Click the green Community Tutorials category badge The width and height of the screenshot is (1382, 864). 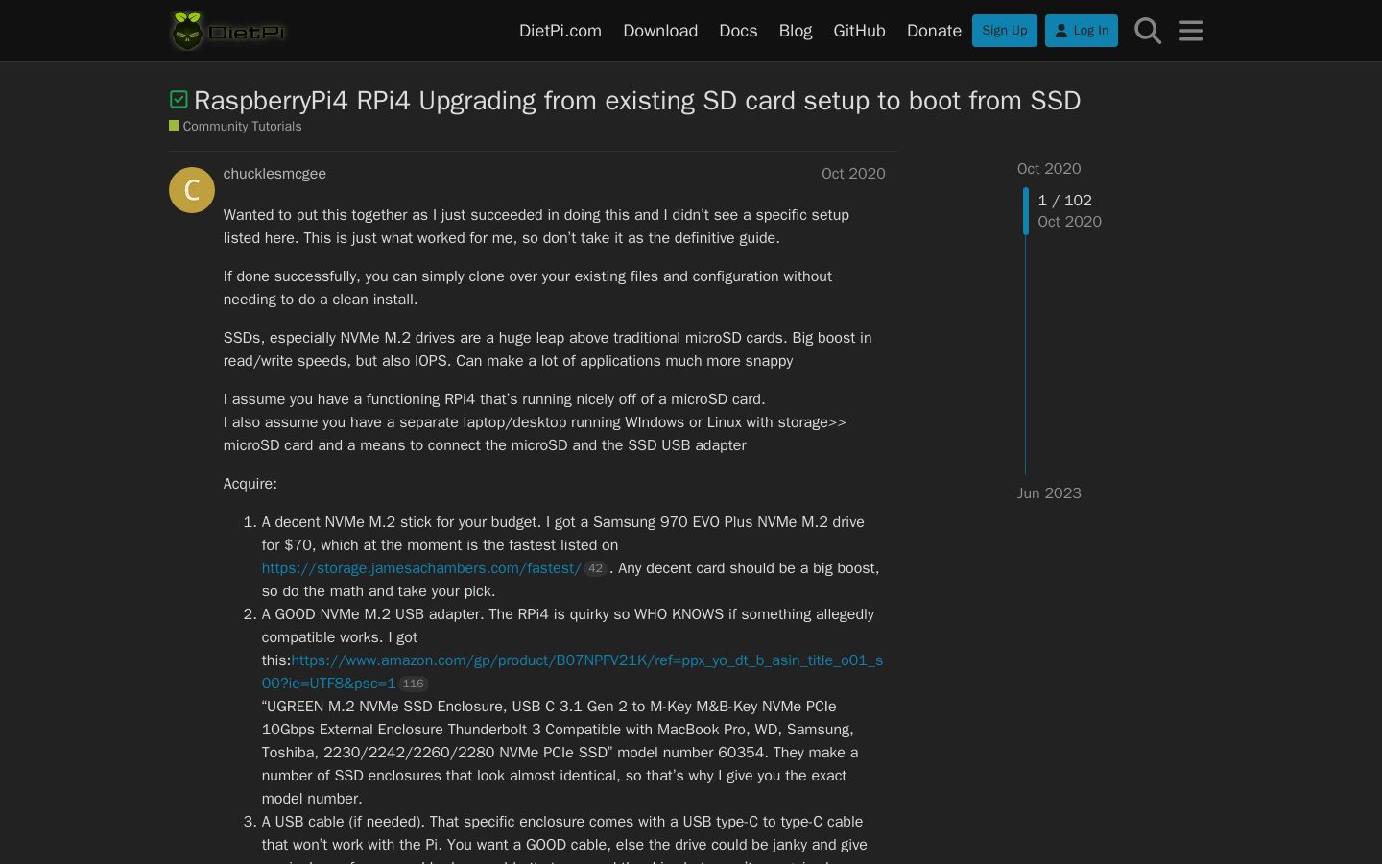[235, 126]
